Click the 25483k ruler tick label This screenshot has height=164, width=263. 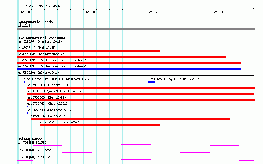point(154,12)
